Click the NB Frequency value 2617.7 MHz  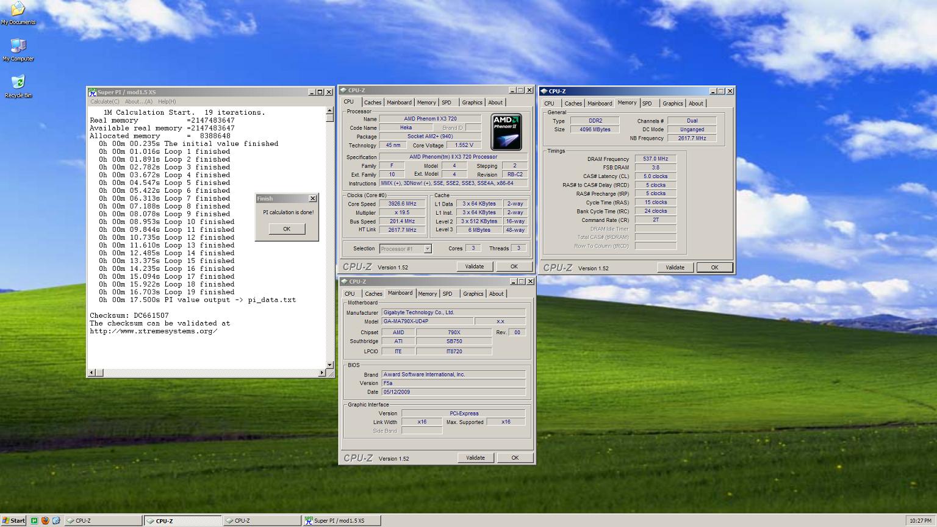692,138
